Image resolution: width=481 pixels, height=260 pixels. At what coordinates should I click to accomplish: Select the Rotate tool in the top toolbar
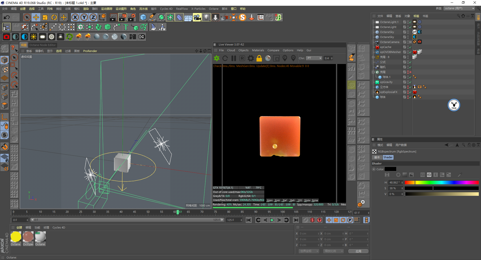pyautogui.click(x=54, y=17)
